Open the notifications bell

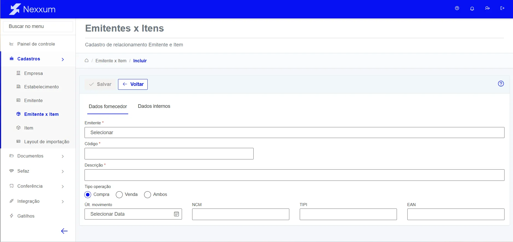point(472,9)
